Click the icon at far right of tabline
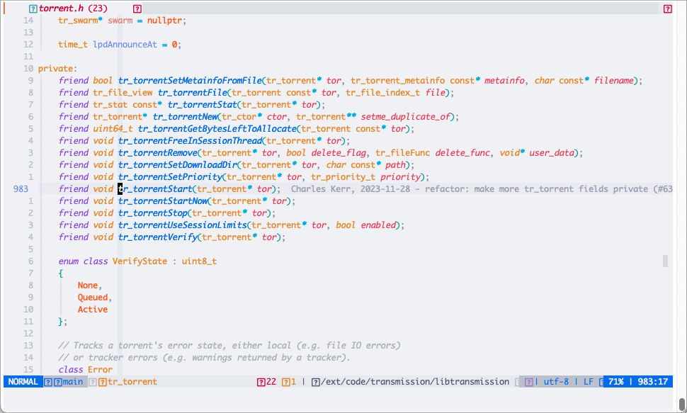The image size is (687, 413). (x=667, y=9)
